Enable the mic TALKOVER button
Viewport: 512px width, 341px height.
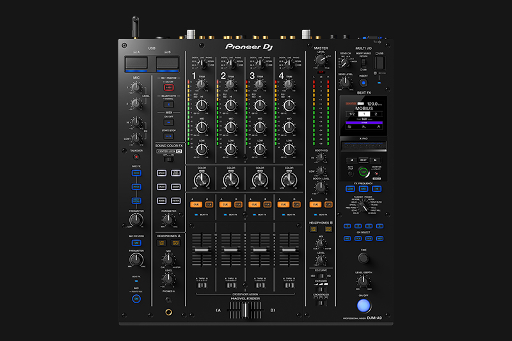click(136, 157)
